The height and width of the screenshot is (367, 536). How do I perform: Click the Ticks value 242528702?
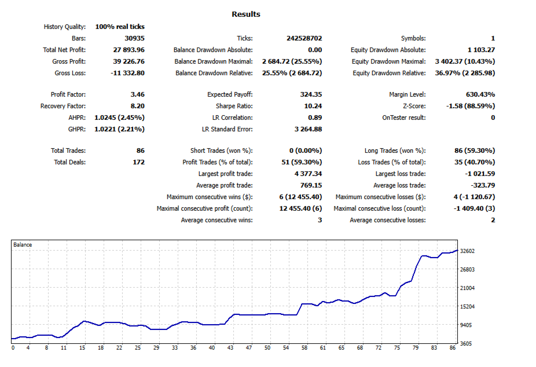tap(304, 38)
